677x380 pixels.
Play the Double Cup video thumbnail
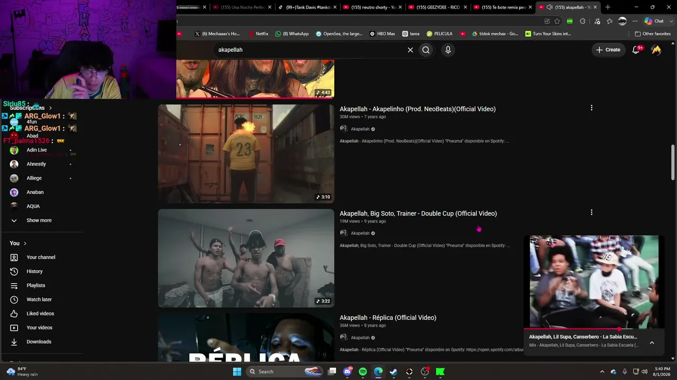click(246, 258)
